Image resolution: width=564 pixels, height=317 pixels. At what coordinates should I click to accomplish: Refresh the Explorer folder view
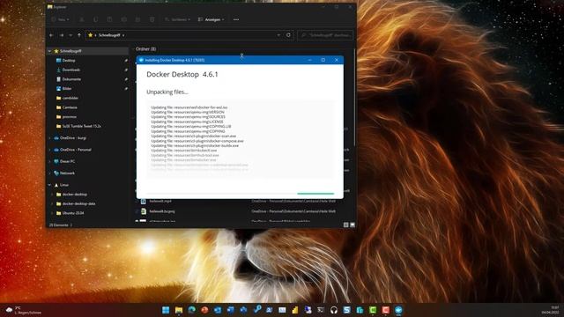(288, 35)
